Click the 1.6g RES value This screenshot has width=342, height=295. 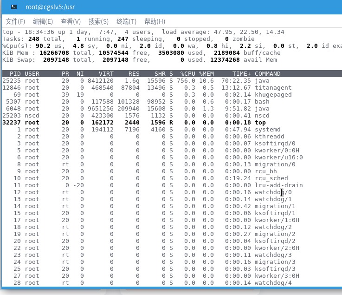pyautogui.click(x=132, y=81)
